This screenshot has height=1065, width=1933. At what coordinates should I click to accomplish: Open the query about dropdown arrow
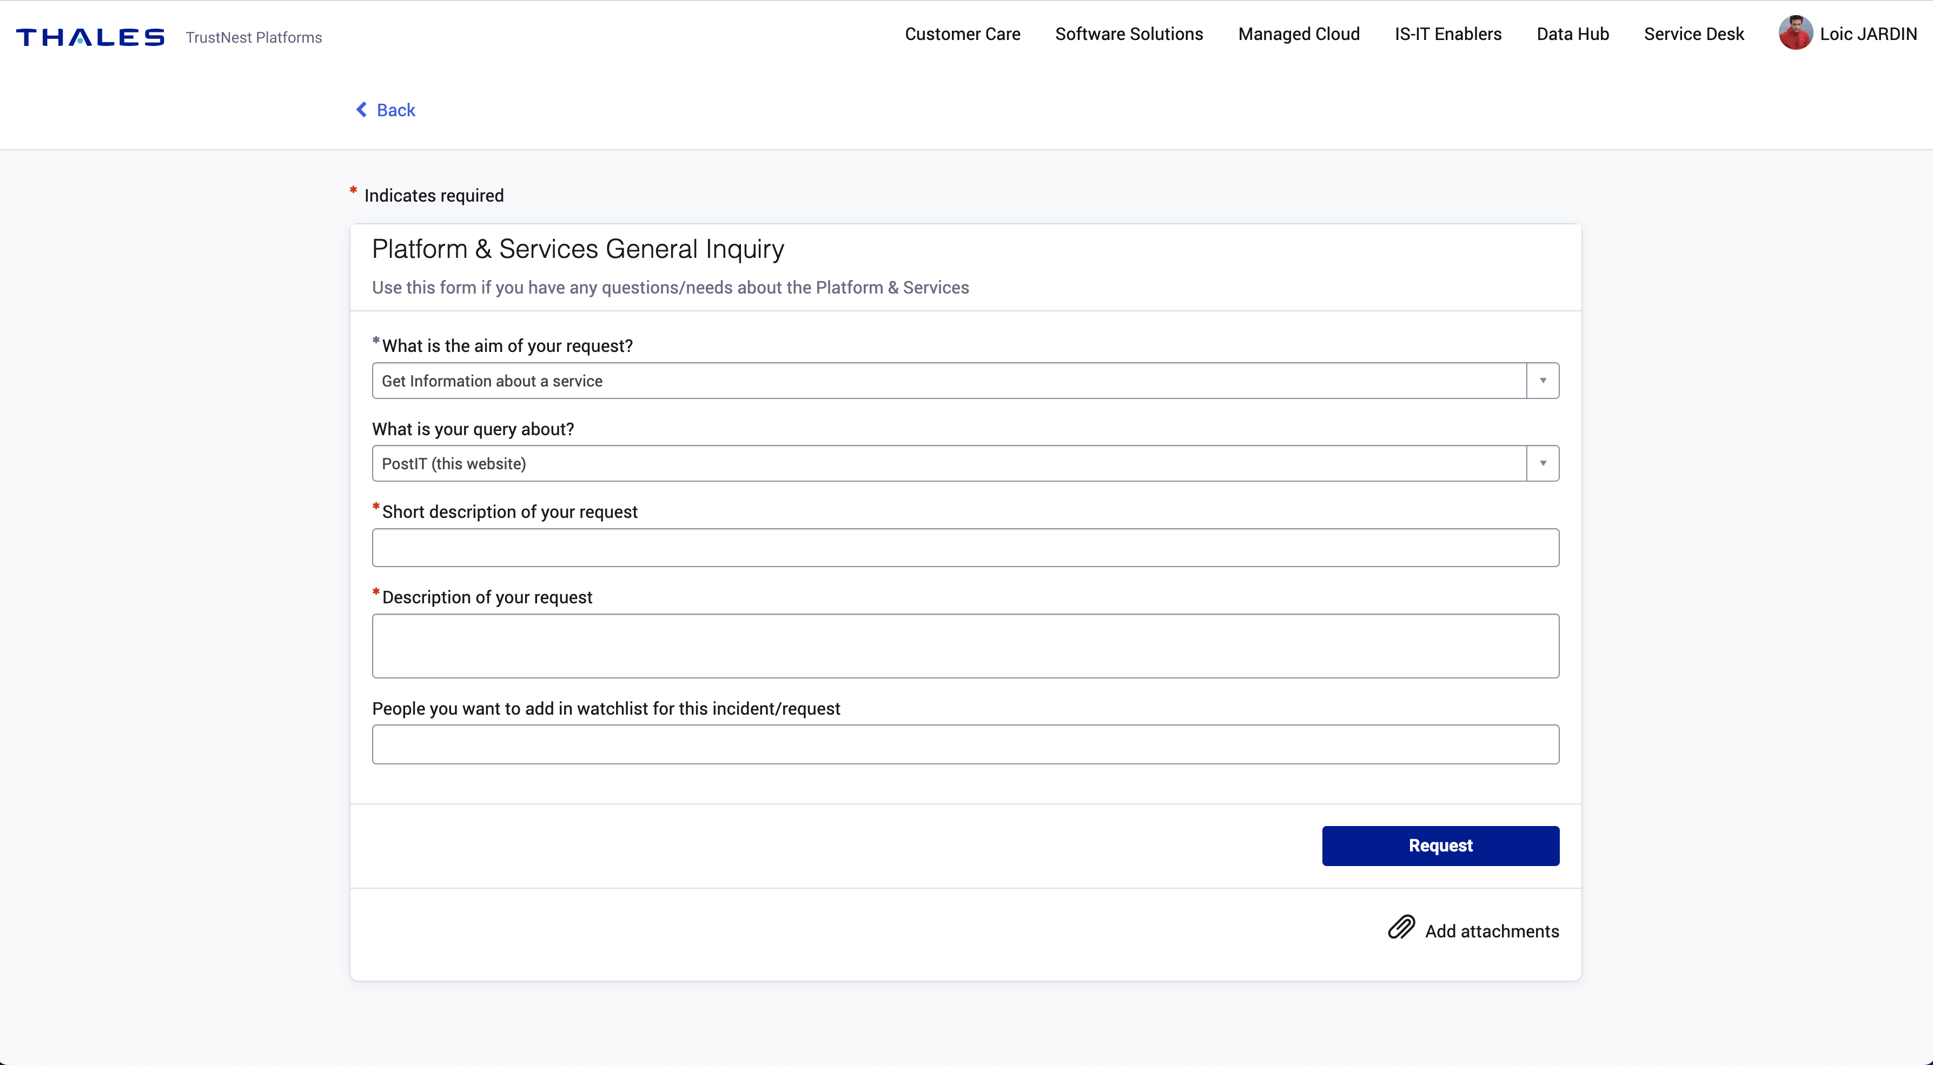click(x=1543, y=463)
